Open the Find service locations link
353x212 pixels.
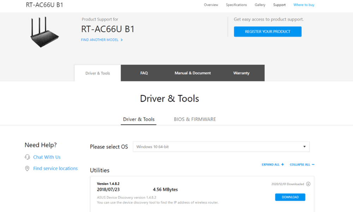click(x=55, y=168)
